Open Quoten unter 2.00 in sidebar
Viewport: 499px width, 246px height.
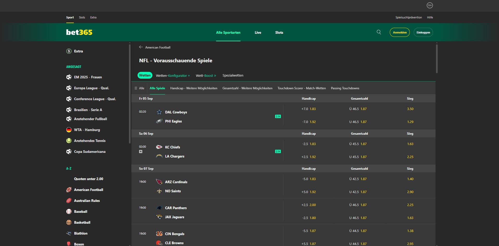click(88, 179)
